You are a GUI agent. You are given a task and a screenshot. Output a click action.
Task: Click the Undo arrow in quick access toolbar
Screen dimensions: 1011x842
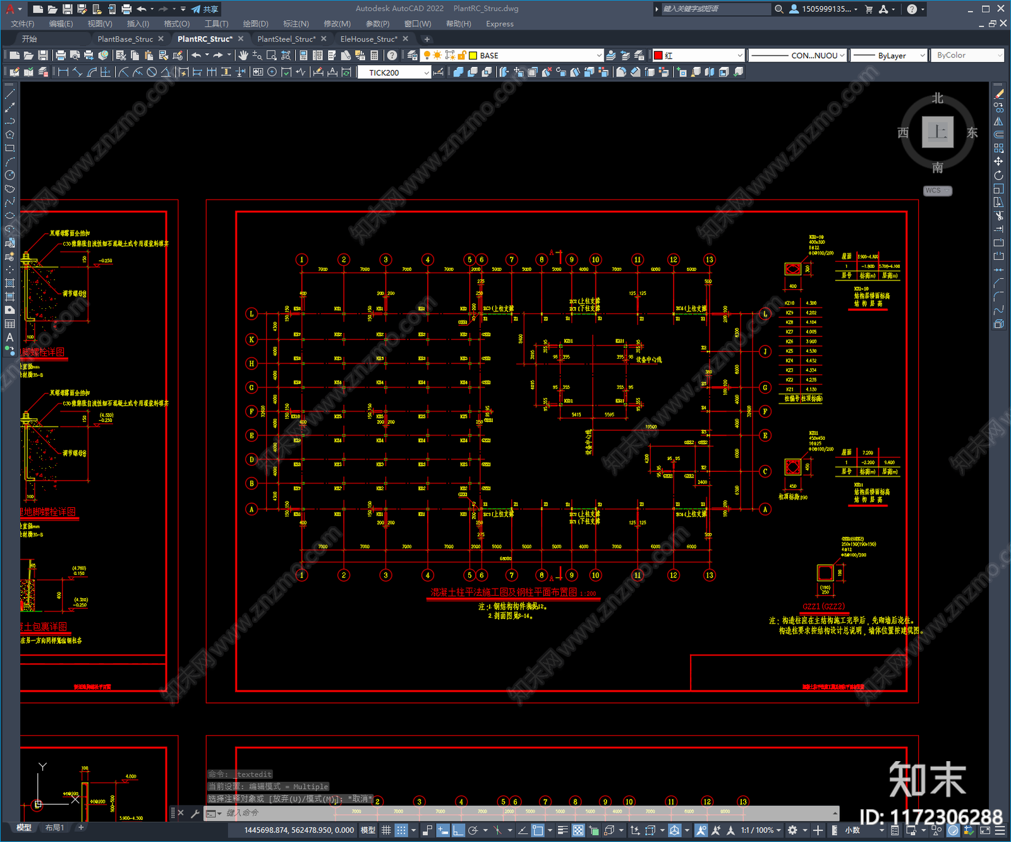point(142,9)
